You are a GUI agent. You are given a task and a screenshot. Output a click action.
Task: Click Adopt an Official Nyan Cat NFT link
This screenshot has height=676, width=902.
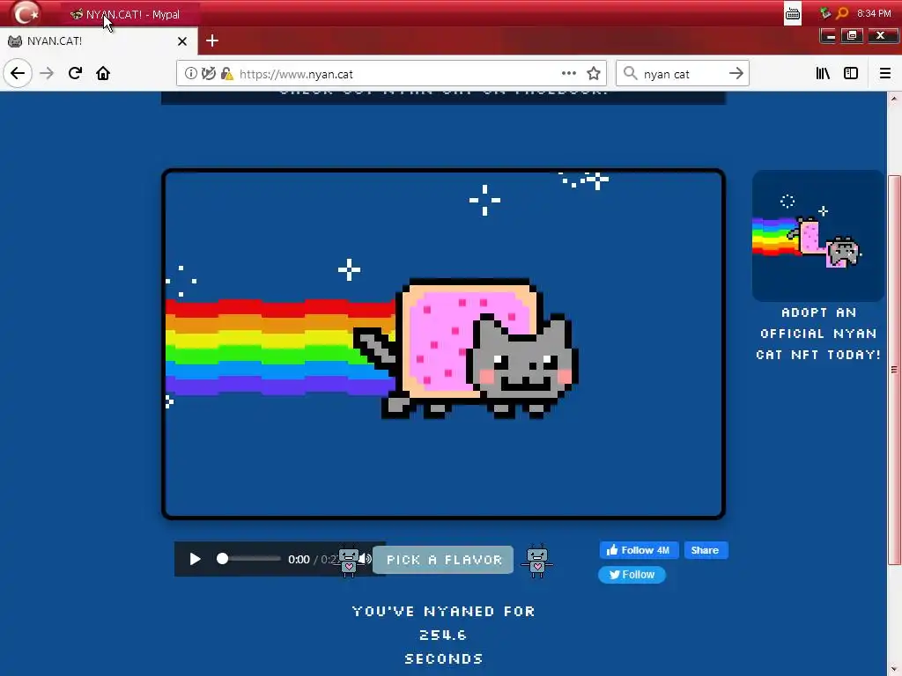click(818, 334)
